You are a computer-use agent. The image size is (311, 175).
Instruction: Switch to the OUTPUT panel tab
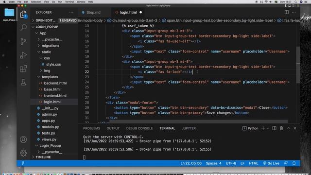(x=113, y=128)
